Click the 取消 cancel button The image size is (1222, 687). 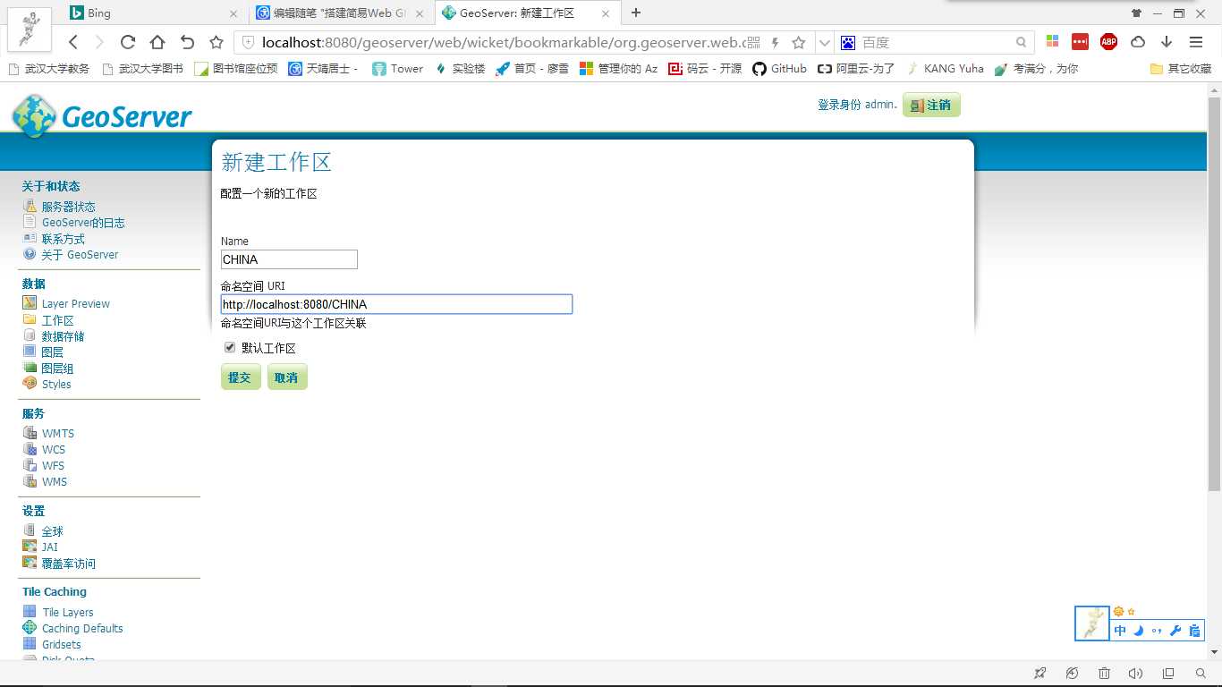[x=287, y=377]
